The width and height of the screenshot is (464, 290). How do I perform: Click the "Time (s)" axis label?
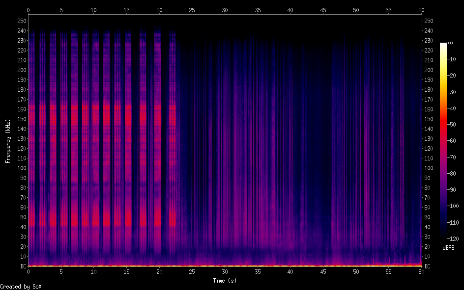click(225, 281)
